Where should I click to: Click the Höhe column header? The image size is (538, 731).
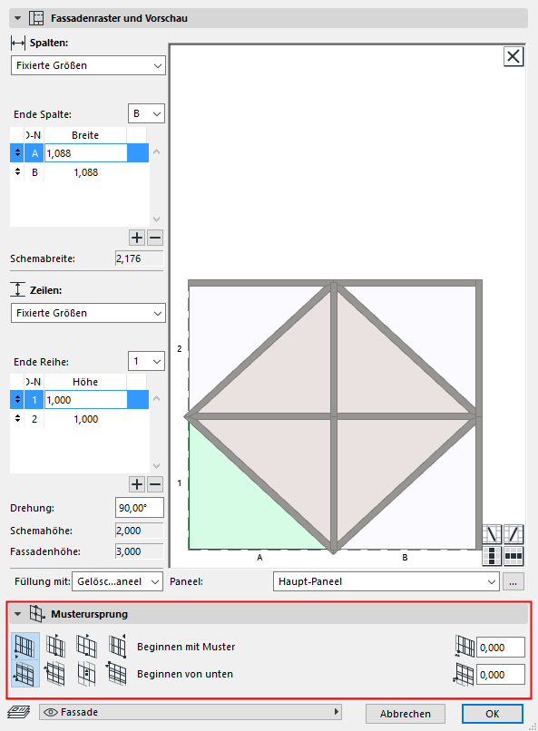[x=85, y=382]
